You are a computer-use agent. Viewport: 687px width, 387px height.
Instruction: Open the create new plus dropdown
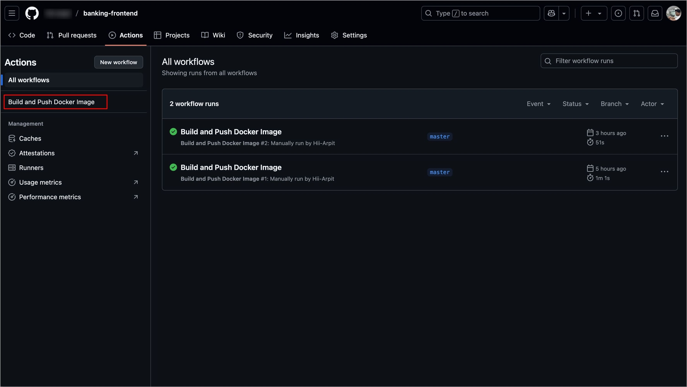[x=593, y=13]
